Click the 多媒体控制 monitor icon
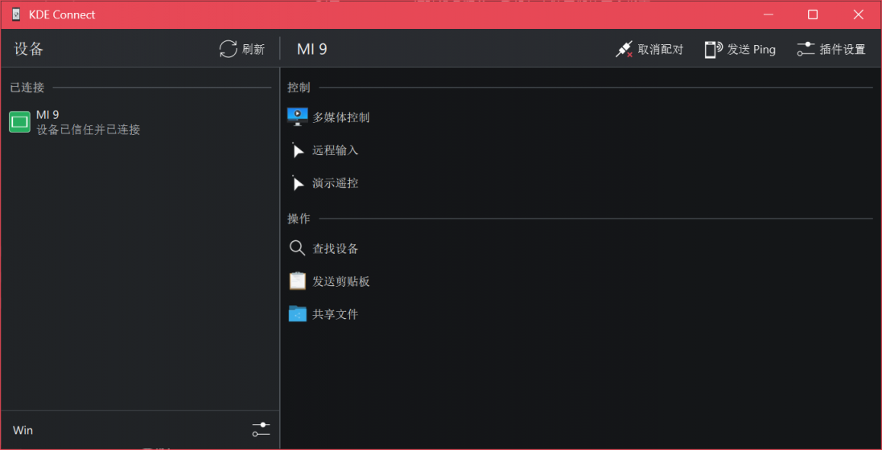The height and width of the screenshot is (450, 882). [298, 117]
